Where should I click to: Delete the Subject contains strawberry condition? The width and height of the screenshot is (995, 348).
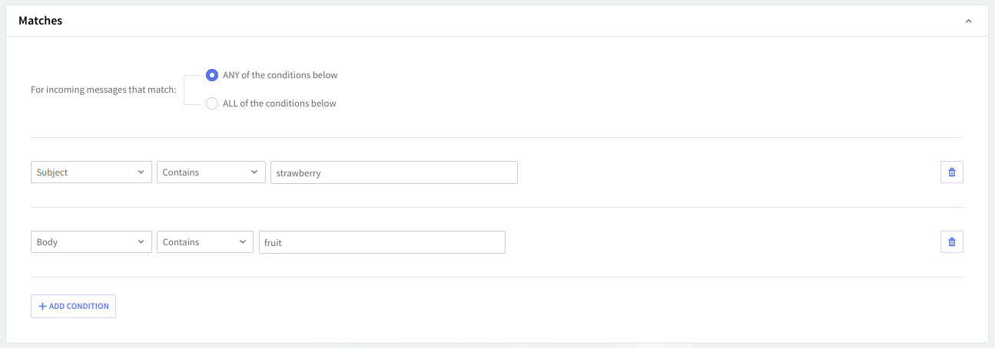coord(951,172)
